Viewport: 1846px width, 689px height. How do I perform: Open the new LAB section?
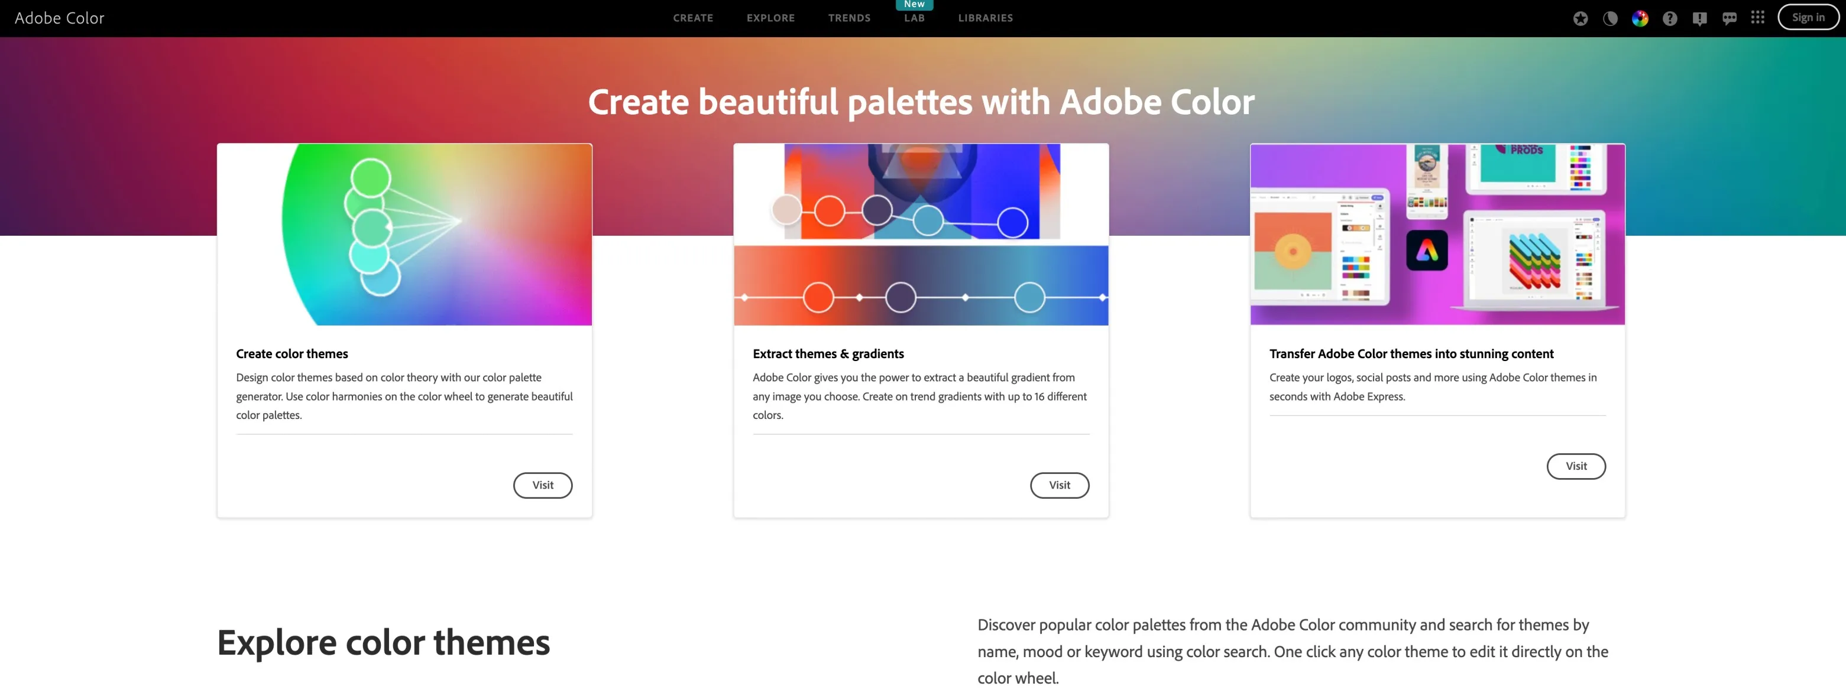click(x=914, y=18)
